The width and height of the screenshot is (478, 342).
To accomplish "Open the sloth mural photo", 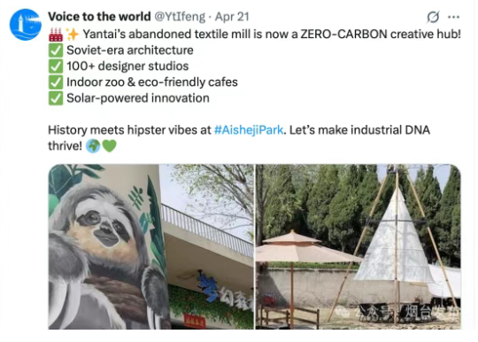I will [150, 246].
